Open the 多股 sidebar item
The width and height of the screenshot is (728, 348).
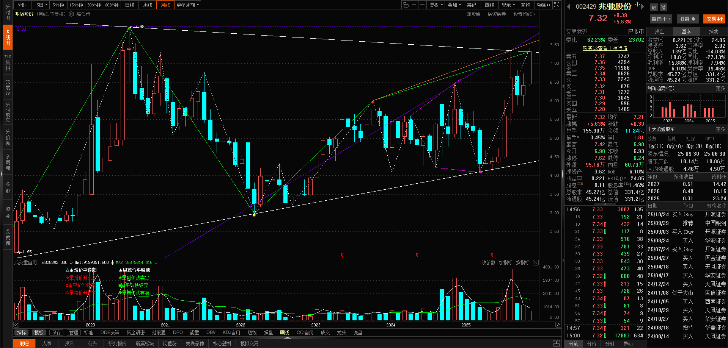pos(8,187)
